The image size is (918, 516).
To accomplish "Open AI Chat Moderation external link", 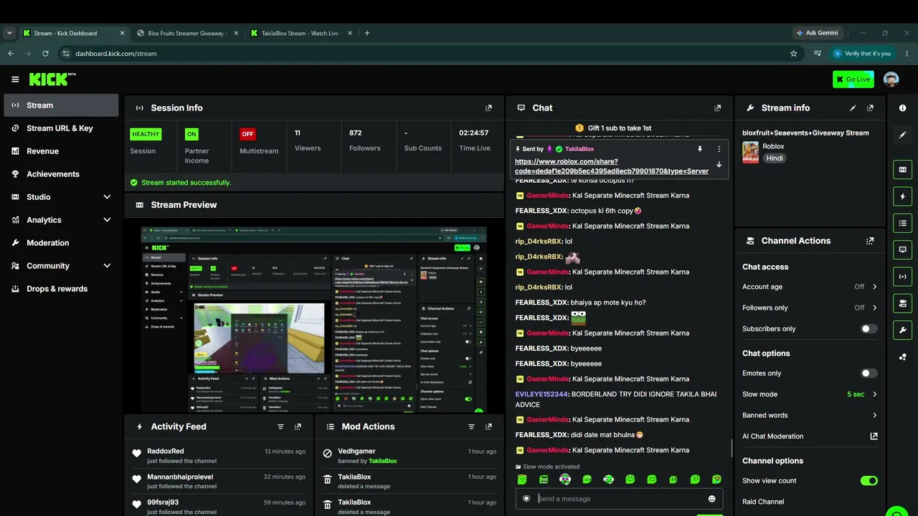I will point(874,436).
